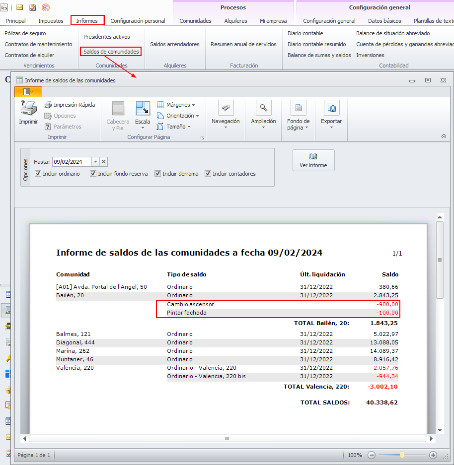The height and width of the screenshot is (465, 454).
Task: Click the zoom in plus icon
Action: (x=433, y=455)
